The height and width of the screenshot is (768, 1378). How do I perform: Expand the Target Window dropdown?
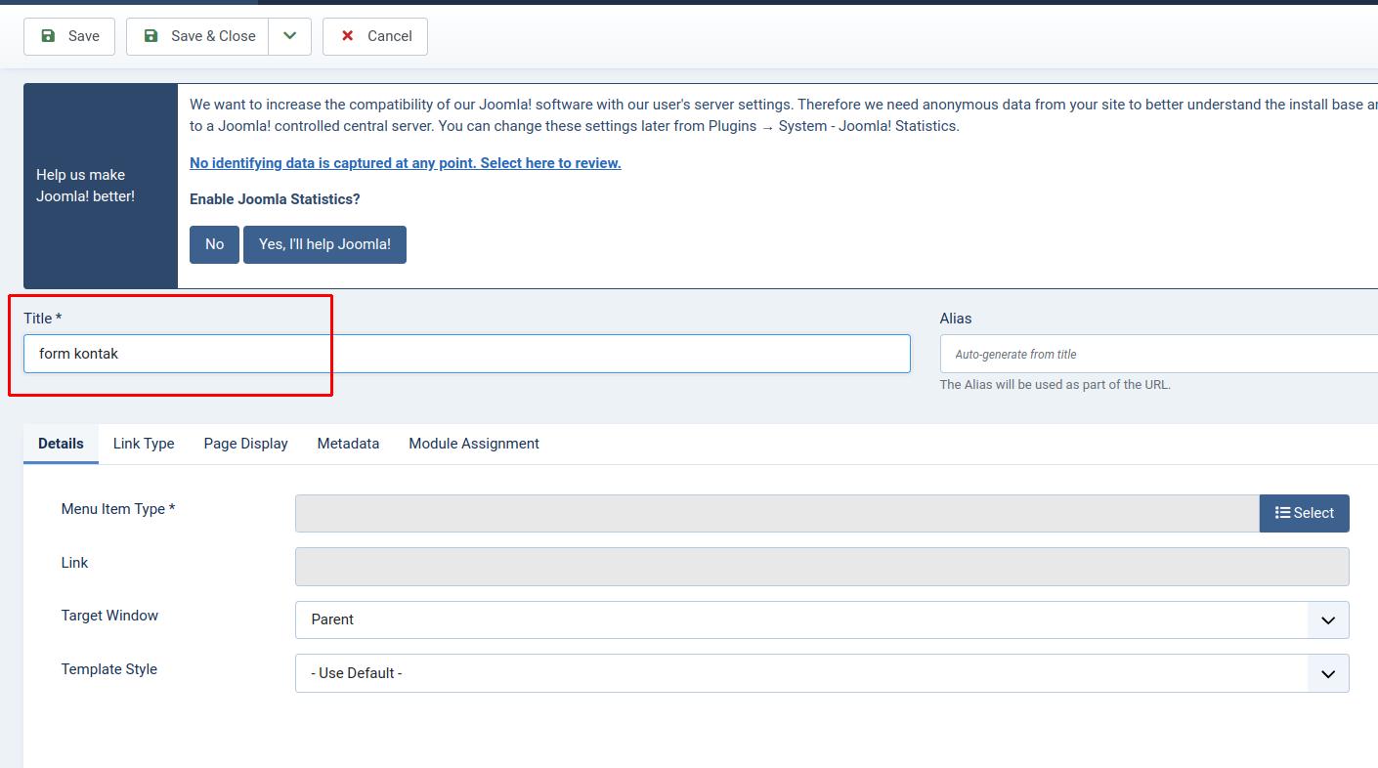[821, 619]
